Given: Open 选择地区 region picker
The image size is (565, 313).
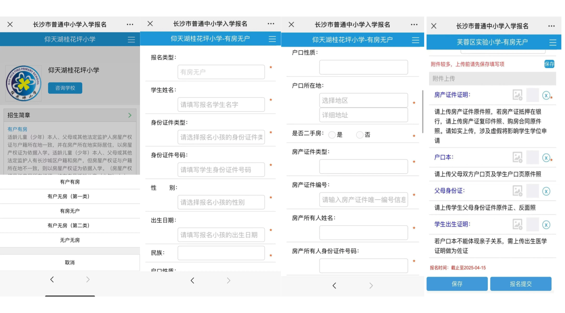Looking at the screenshot, I should (363, 100).
